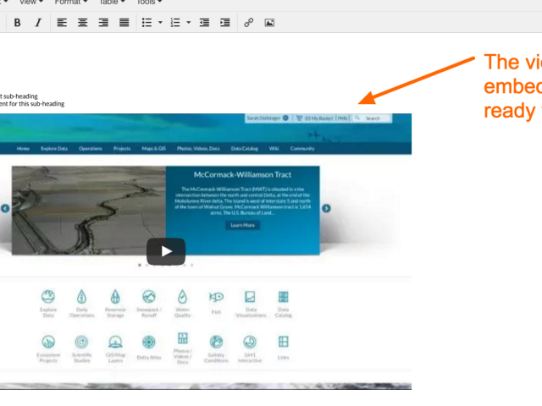Image resolution: width=542 pixels, height=406 pixels.
Task: Click the Learn More button
Action: [243, 226]
